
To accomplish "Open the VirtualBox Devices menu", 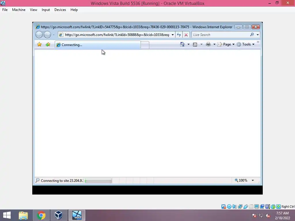I will click(x=60, y=10).
